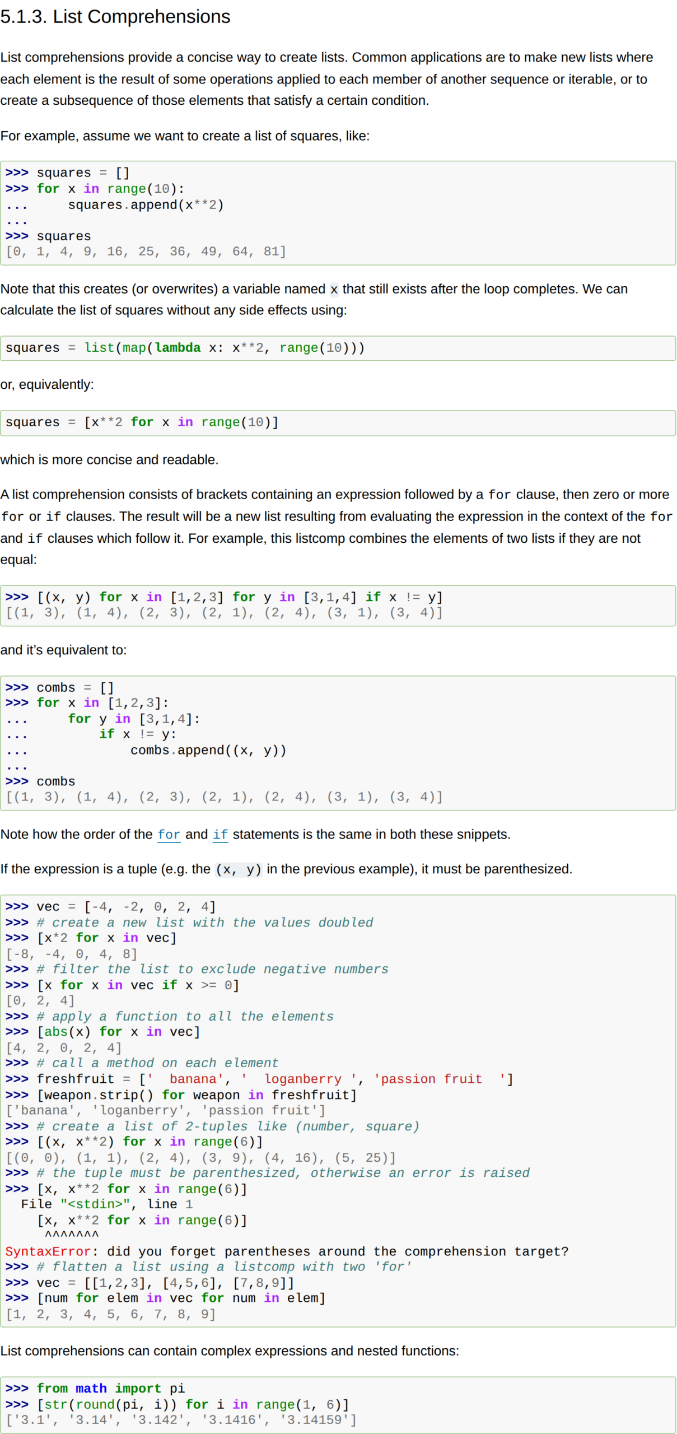The width and height of the screenshot is (677, 1434).
Task: Click the '5.1.3. List Comprehensions' heading
Action: [115, 16]
